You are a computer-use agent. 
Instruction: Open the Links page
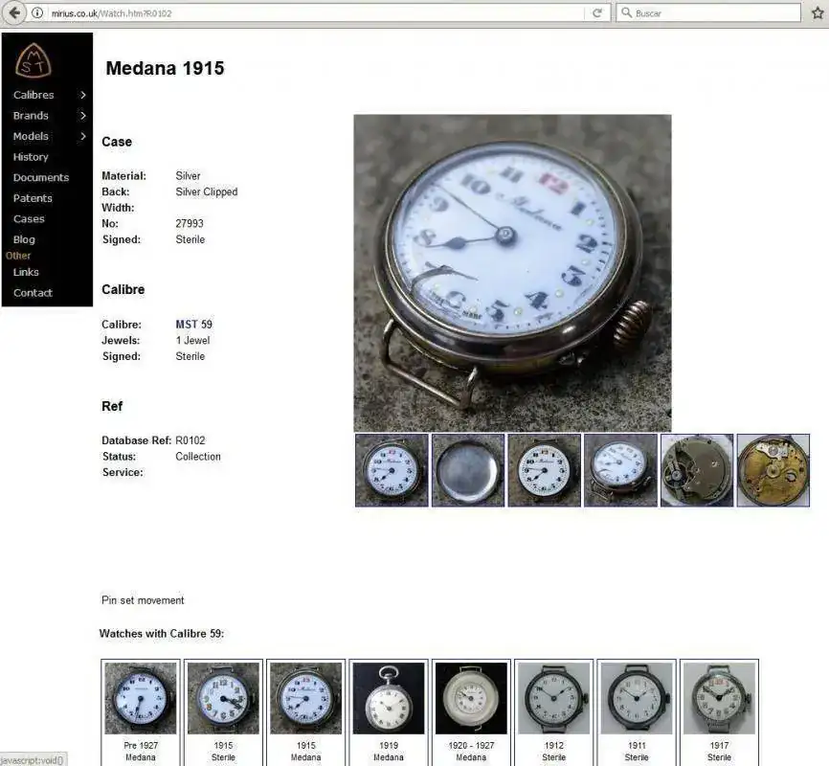tap(26, 272)
